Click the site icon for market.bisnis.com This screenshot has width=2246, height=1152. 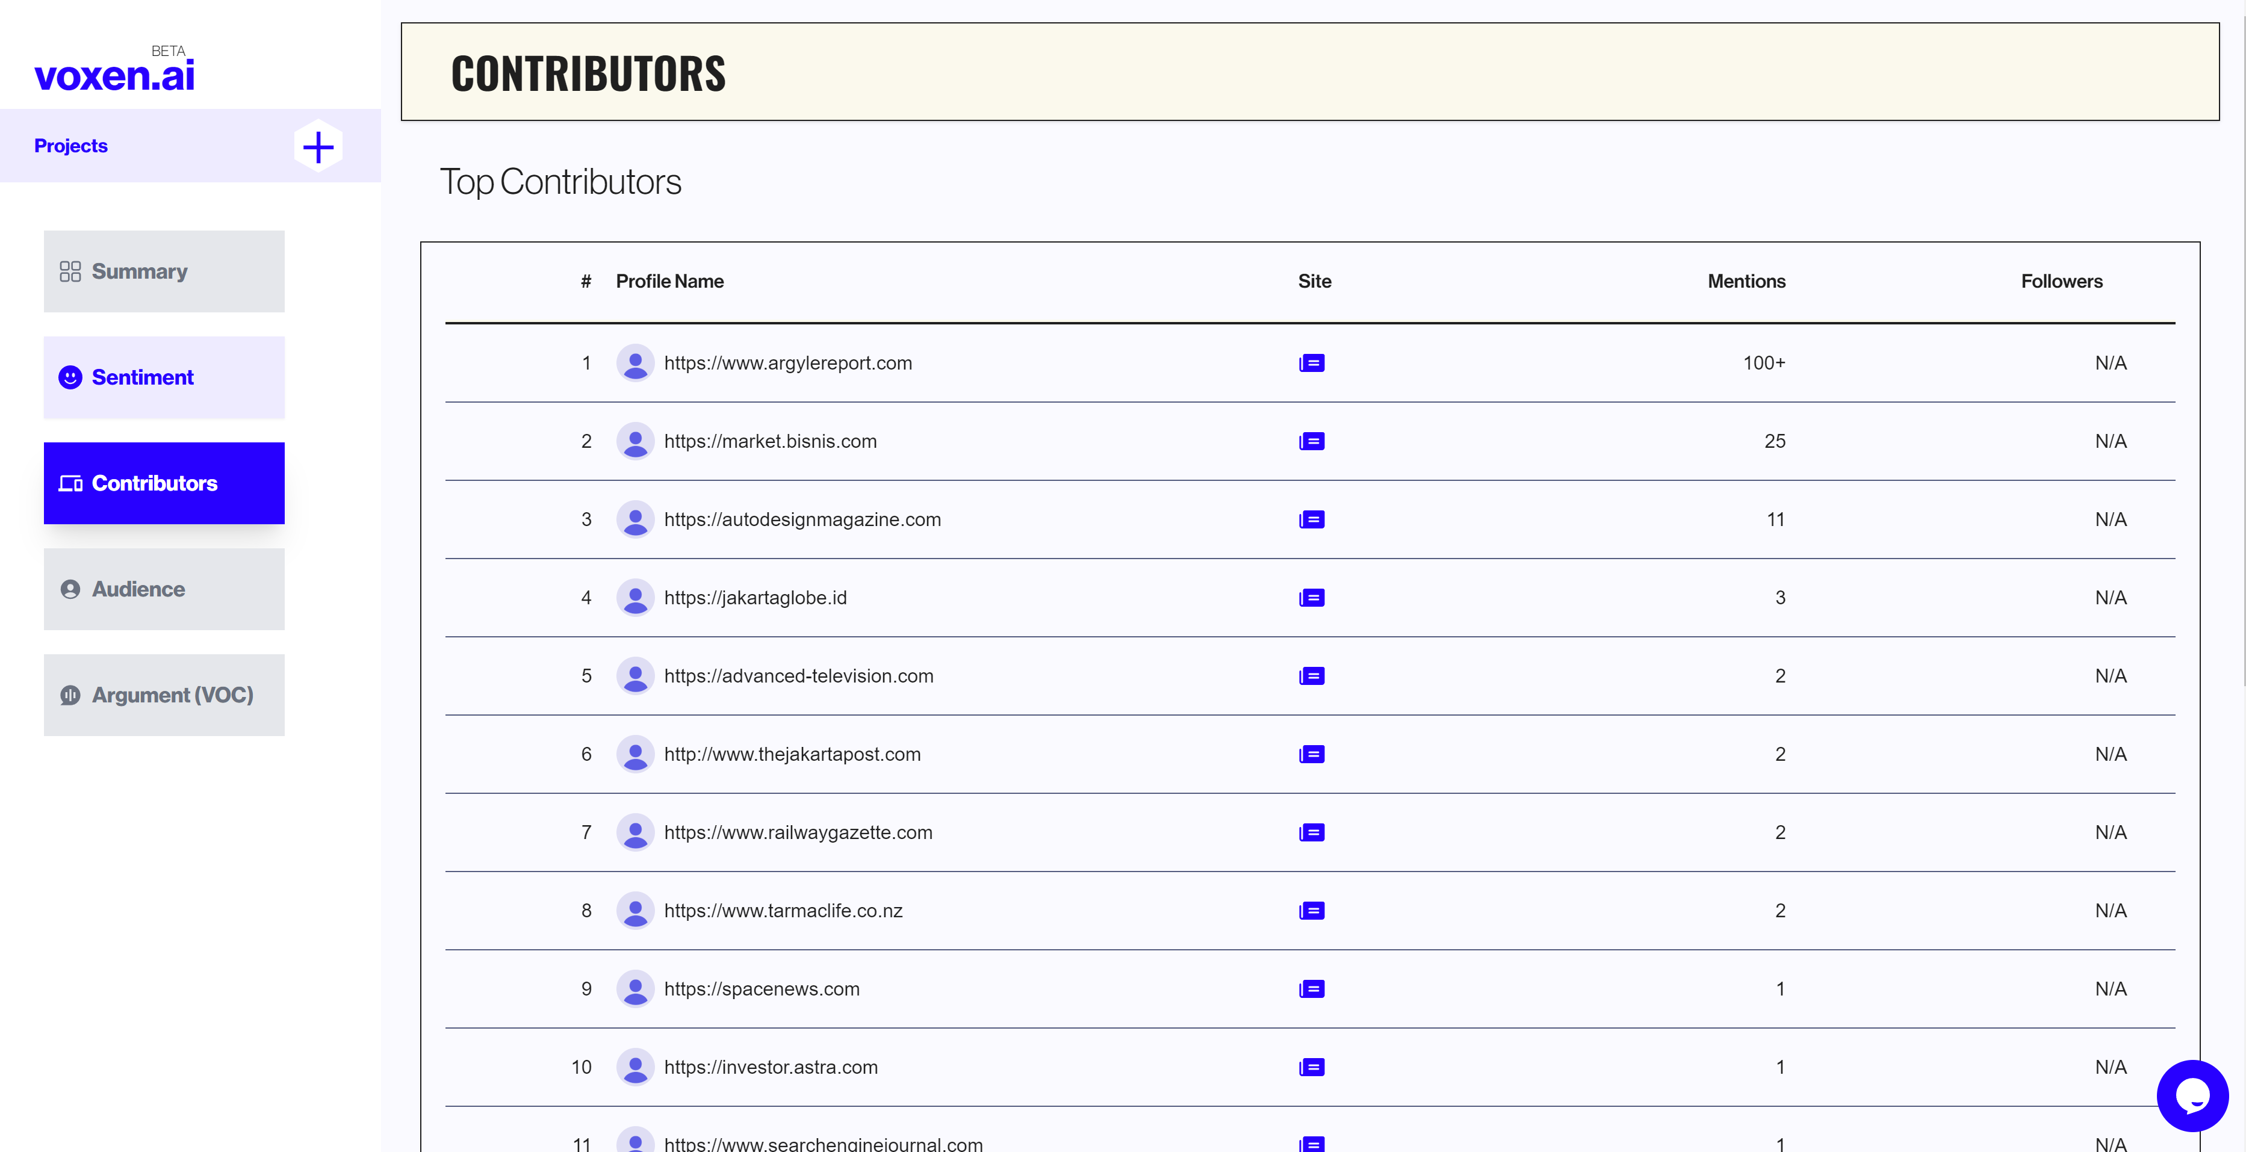(x=1311, y=441)
